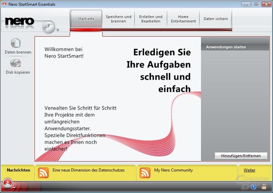
Task: Select the Home Entertainment tab
Action: (183, 19)
